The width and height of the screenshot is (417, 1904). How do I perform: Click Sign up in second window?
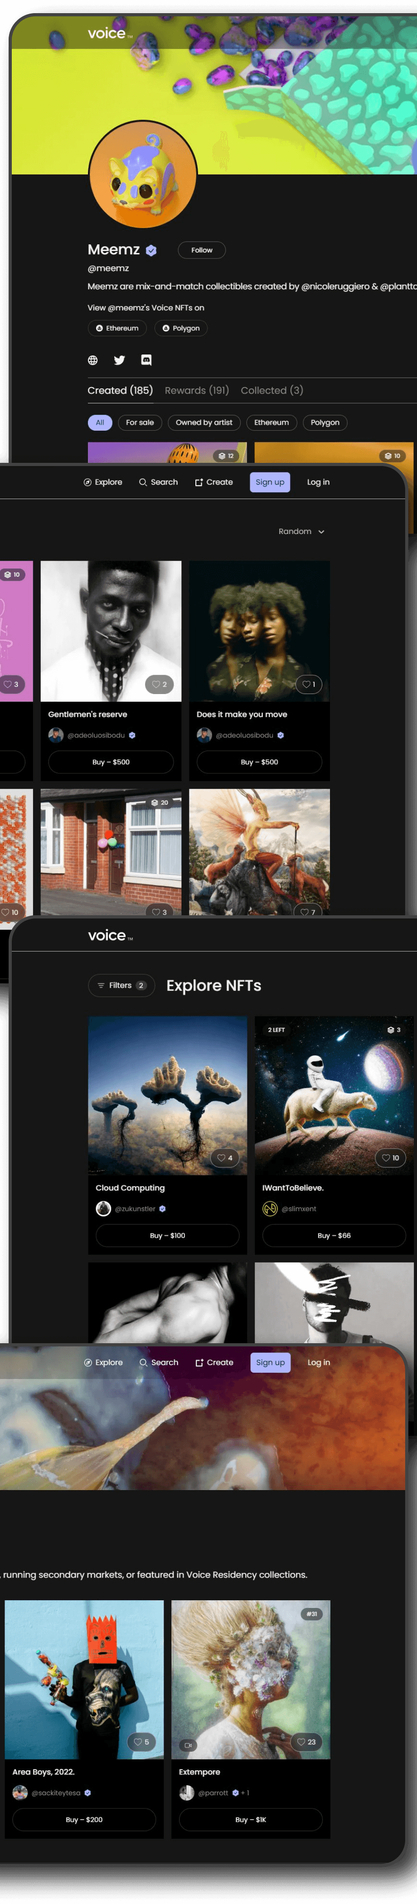(x=270, y=482)
